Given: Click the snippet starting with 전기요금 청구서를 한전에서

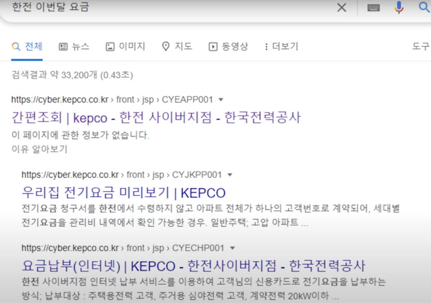Looking at the screenshot, I should tap(210, 215).
